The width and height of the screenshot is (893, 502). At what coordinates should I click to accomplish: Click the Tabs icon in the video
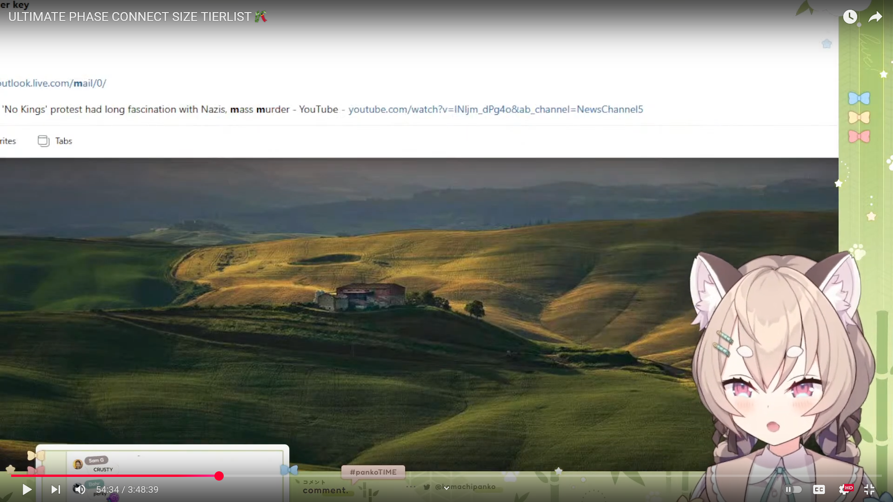[43, 141]
